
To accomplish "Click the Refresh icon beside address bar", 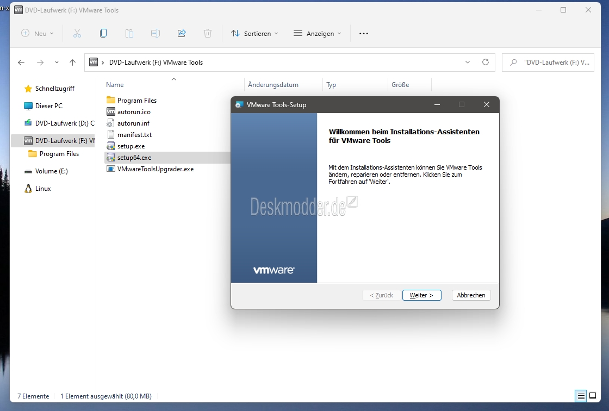I will (486, 63).
